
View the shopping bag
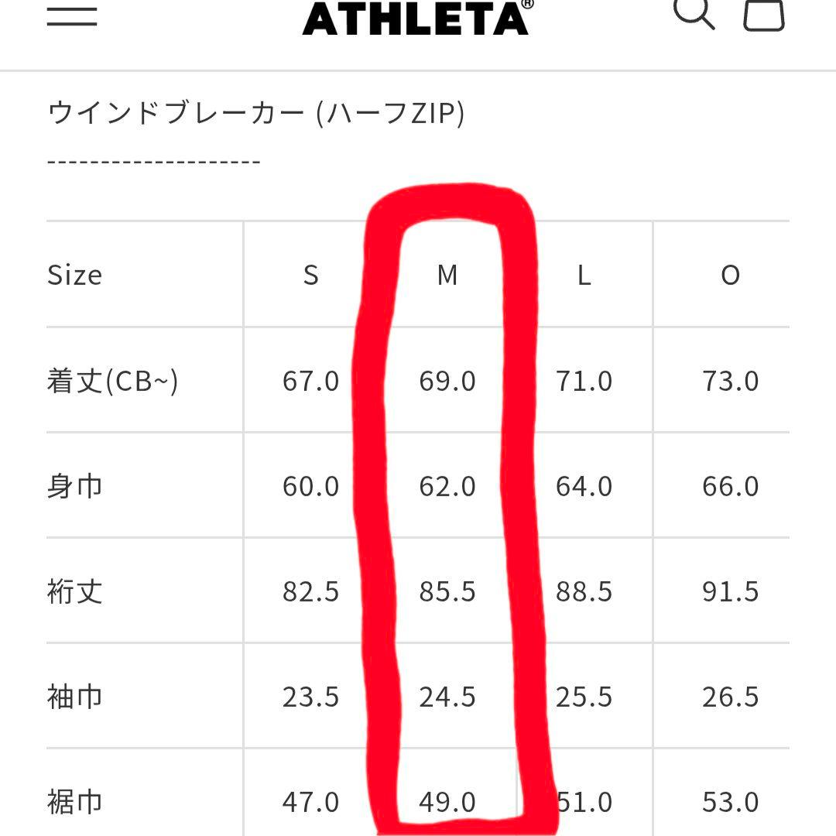click(x=765, y=14)
